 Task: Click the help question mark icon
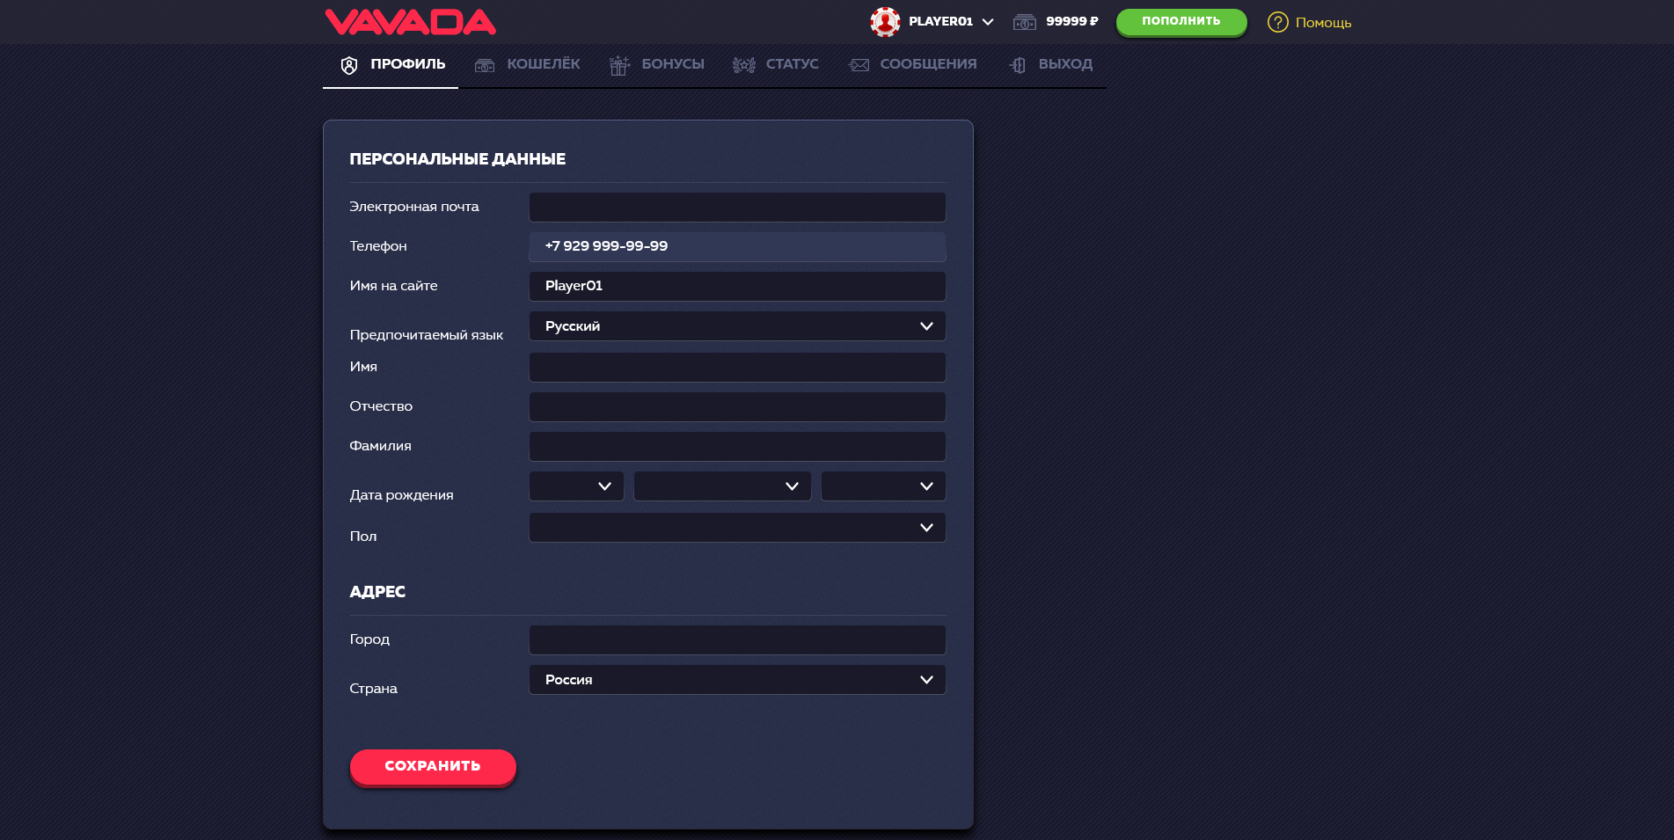[1277, 22]
